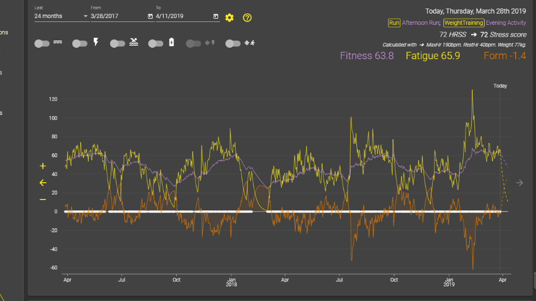Click the swimmer icon
Viewport: 536px width, 301px height.
pos(134,42)
